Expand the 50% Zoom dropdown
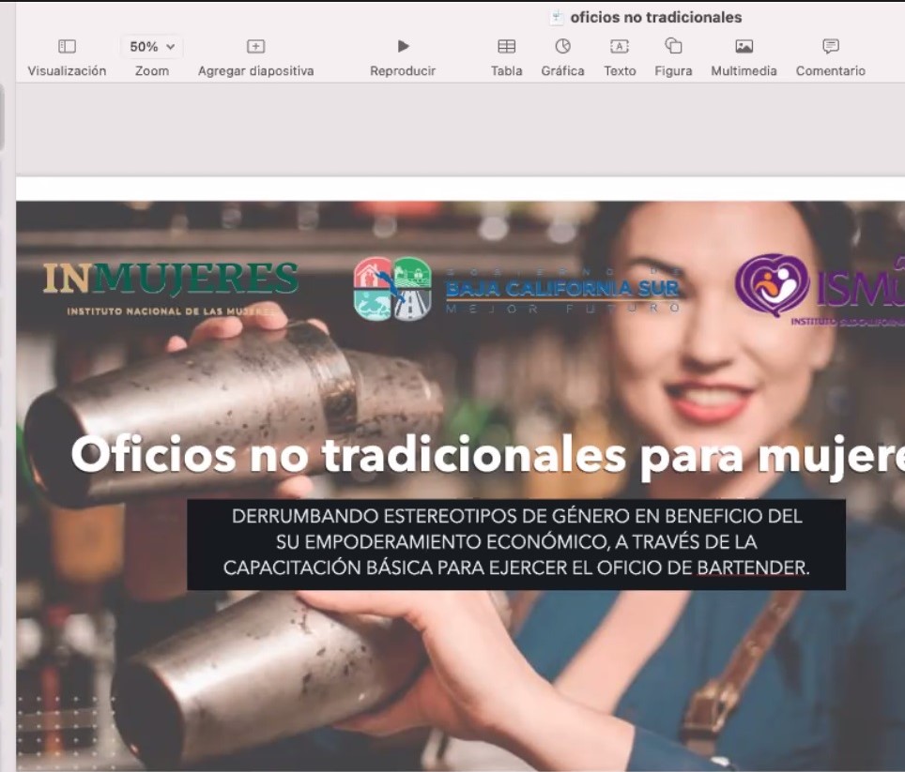The height and width of the screenshot is (772, 905). (x=151, y=47)
